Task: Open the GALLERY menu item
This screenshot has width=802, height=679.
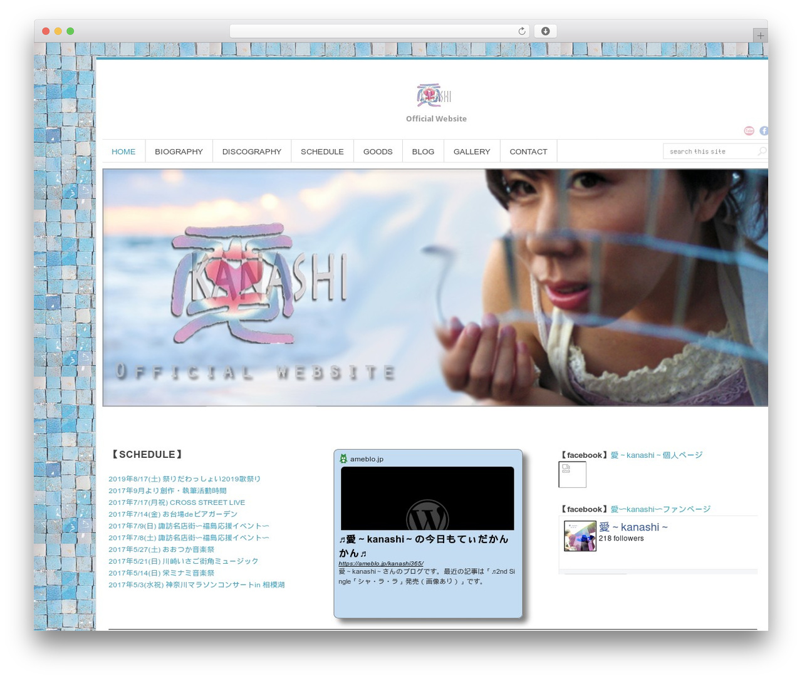Action: 472,152
